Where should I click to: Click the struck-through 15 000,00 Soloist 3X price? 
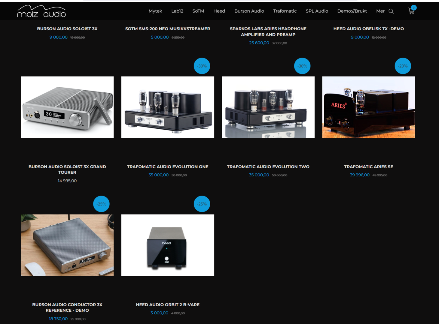pyautogui.click(x=78, y=38)
